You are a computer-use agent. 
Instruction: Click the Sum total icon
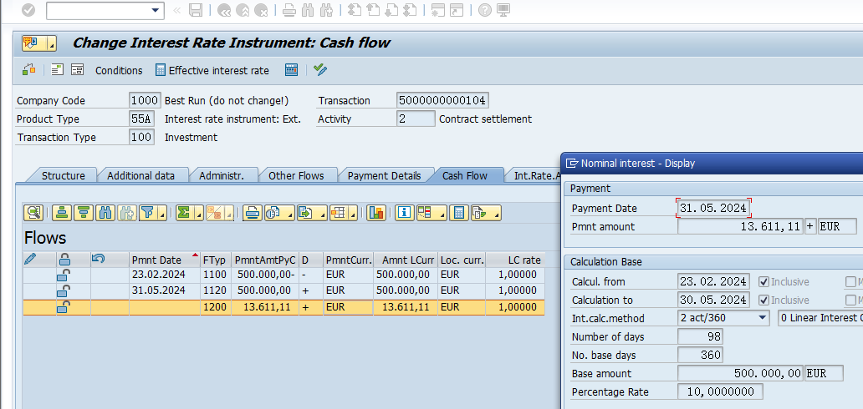tap(183, 213)
